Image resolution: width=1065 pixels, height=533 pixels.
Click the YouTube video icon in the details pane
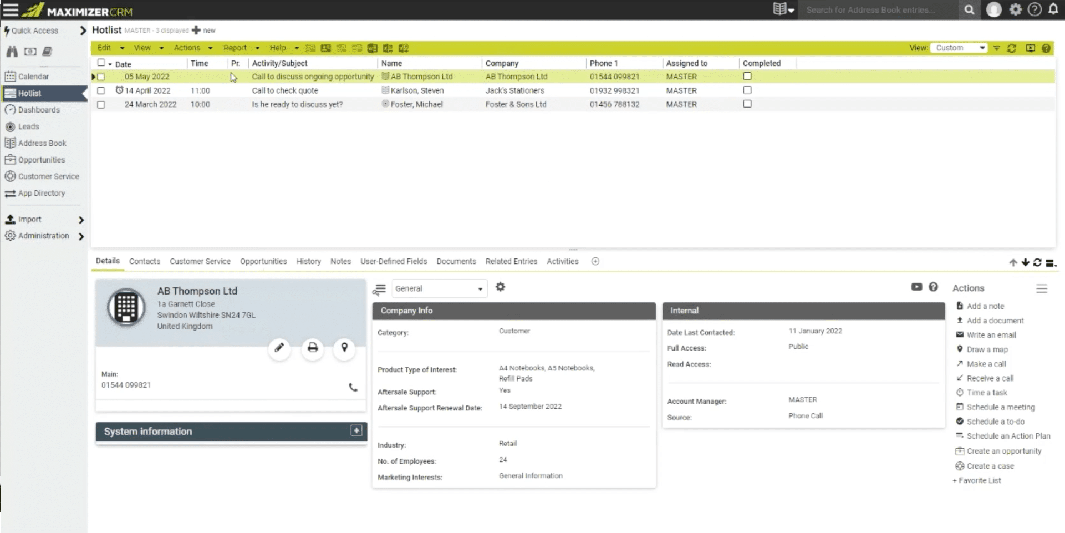point(916,287)
